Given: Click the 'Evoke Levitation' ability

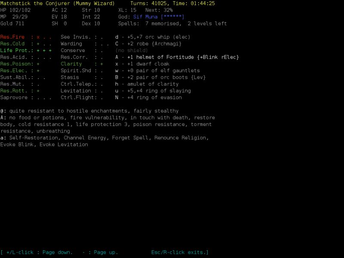Looking at the screenshot, I should click(64, 144).
